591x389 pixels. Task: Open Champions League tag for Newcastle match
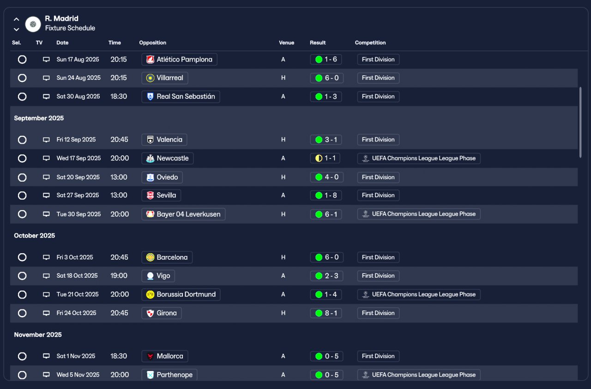(419, 158)
